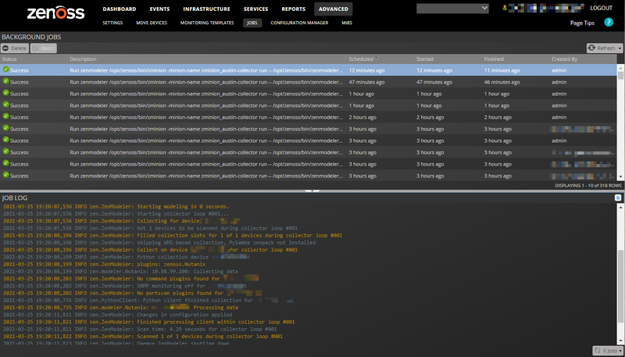The width and height of the screenshot is (625, 357).
Task: Open the Reports menu
Action: point(294,9)
